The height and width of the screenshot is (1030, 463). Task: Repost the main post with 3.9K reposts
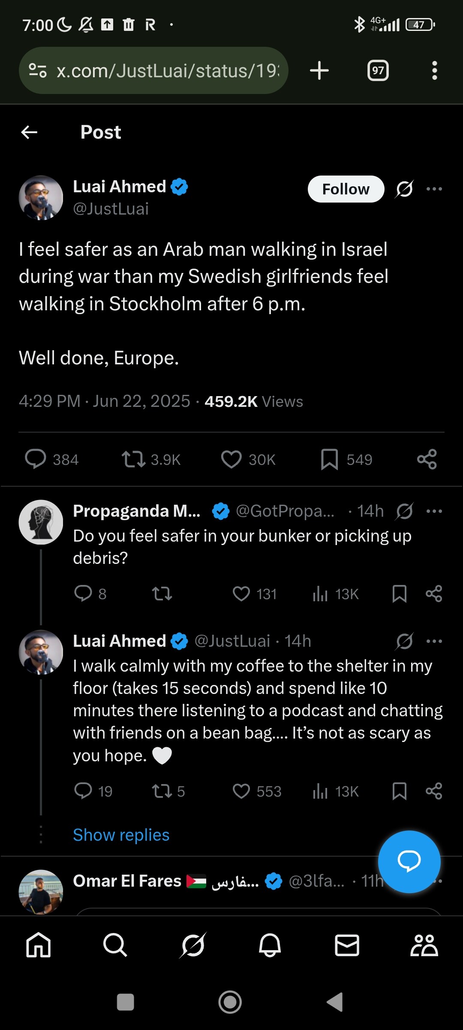133,459
